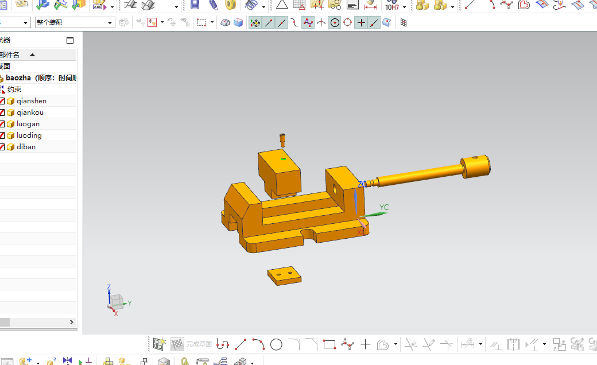Click the shaded solid cube view icon

click(x=238, y=23)
